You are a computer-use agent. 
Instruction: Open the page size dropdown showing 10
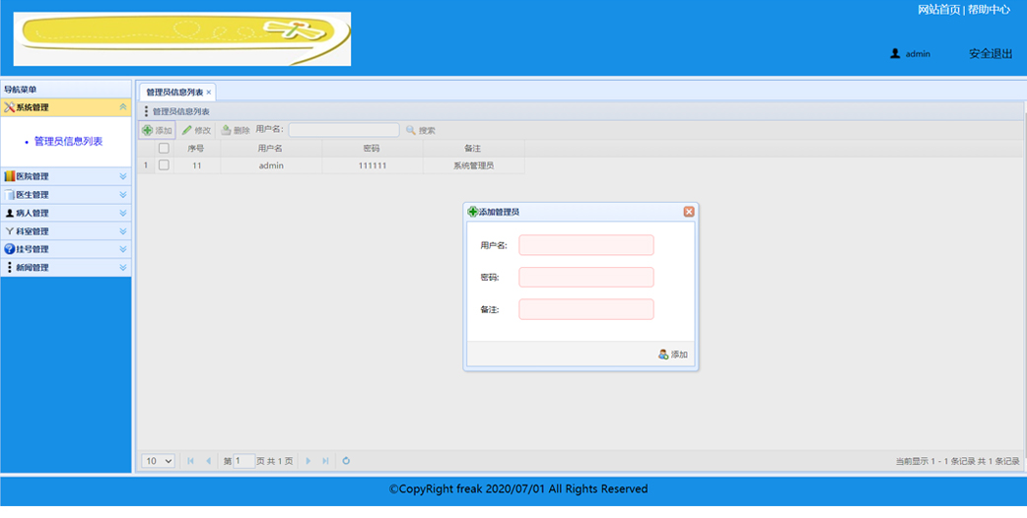click(x=158, y=461)
